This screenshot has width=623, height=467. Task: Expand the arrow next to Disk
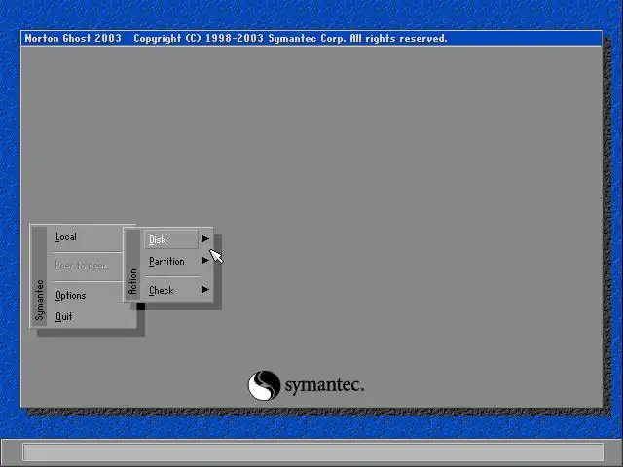[x=205, y=238]
